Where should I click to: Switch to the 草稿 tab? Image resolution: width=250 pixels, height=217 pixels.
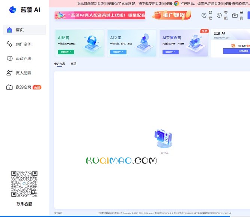pos(74,64)
